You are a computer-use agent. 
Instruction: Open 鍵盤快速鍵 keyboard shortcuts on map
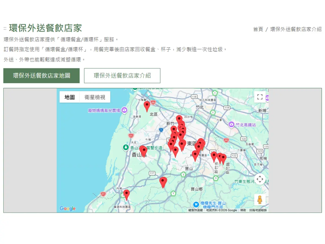pos(196,210)
